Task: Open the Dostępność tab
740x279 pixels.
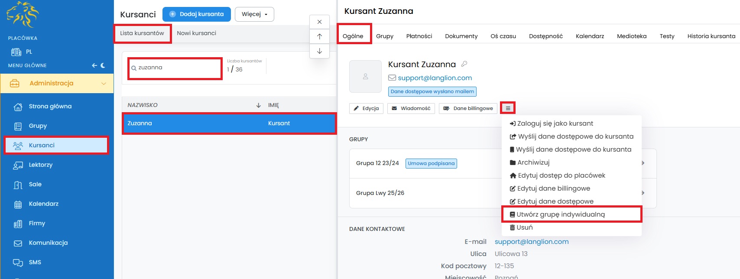Action: tap(545, 36)
